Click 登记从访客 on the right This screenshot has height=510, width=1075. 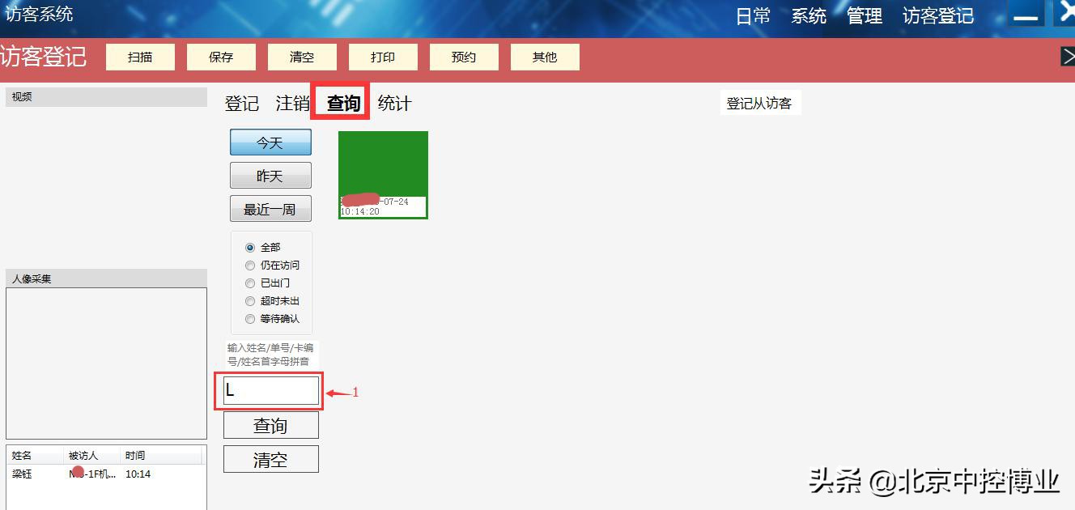click(x=760, y=103)
